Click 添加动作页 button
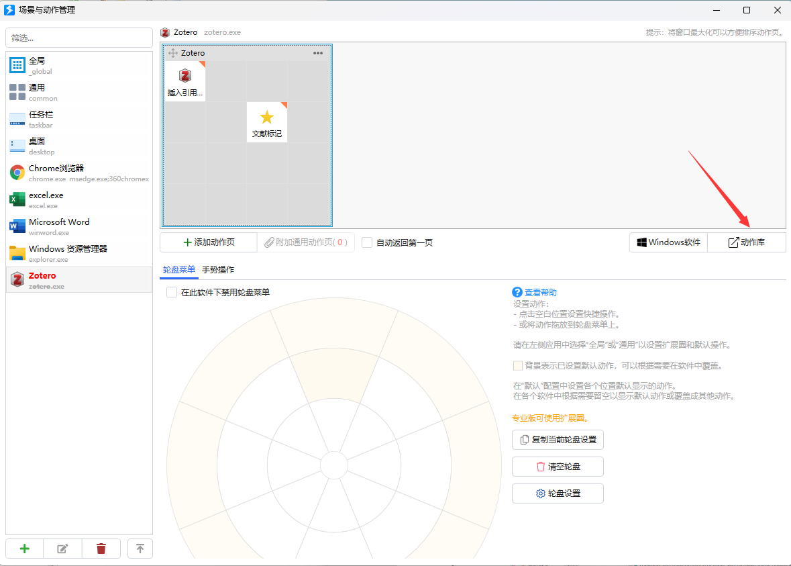Image resolution: width=791 pixels, height=566 pixels. 209,242
